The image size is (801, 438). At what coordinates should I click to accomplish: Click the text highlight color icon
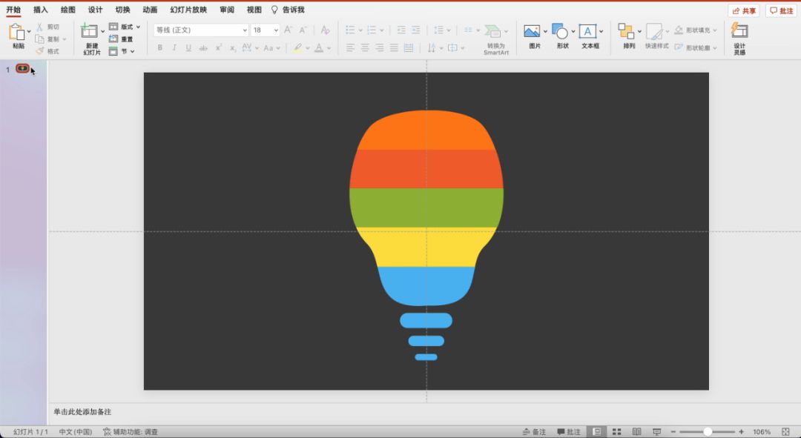pyautogui.click(x=297, y=48)
